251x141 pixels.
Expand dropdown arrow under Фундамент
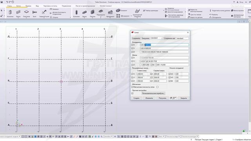point(110,17)
